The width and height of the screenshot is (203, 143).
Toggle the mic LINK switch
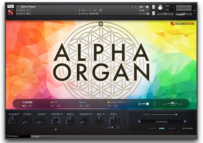[x=147, y=104]
